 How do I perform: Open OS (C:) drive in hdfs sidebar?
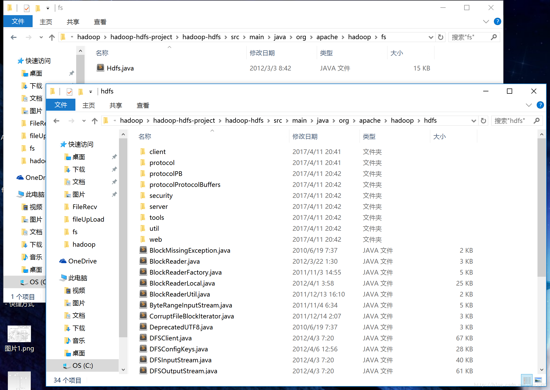coord(82,365)
